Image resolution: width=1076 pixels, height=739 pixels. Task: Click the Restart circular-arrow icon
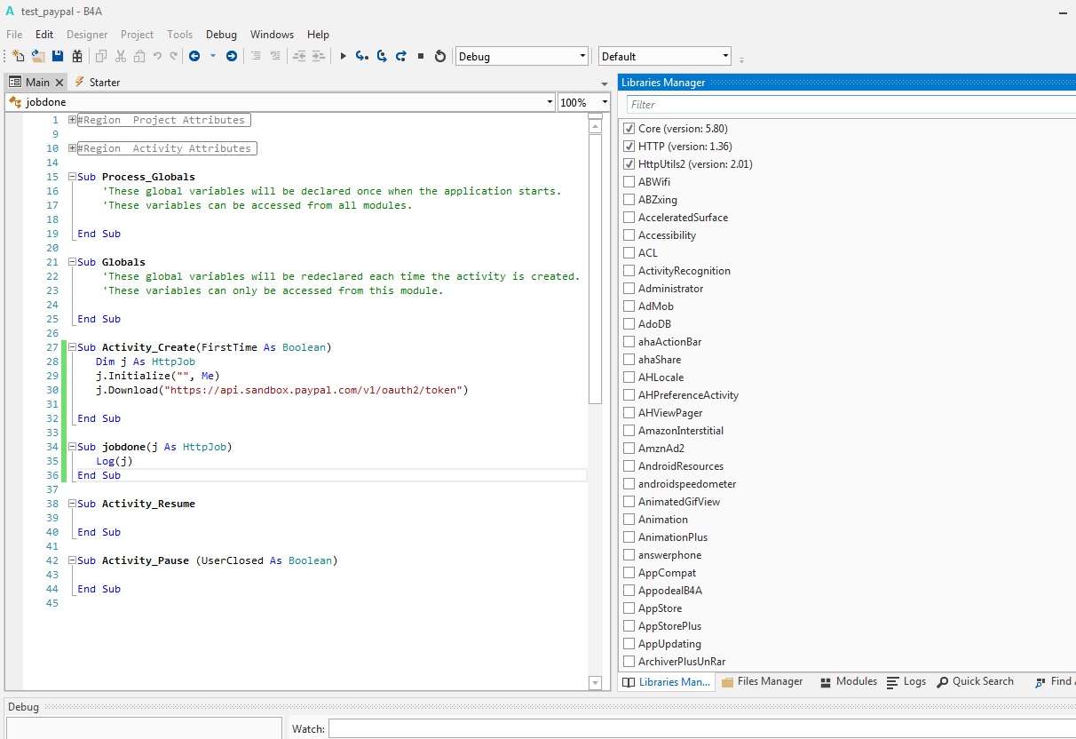tap(440, 56)
